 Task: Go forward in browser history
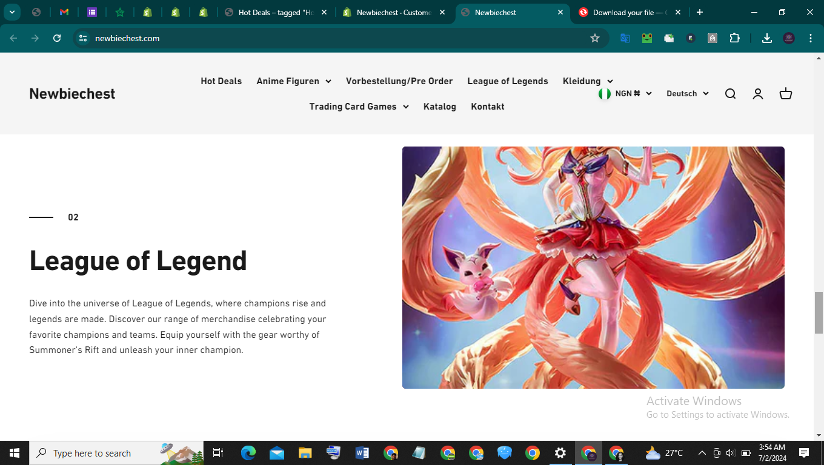(35, 38)
